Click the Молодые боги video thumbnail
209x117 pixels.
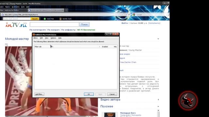(x=110, y=115)
